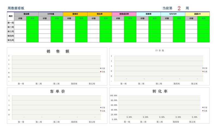
Task: Click 完成 legend entry in 转化率 chart
Action: [205, 111]
